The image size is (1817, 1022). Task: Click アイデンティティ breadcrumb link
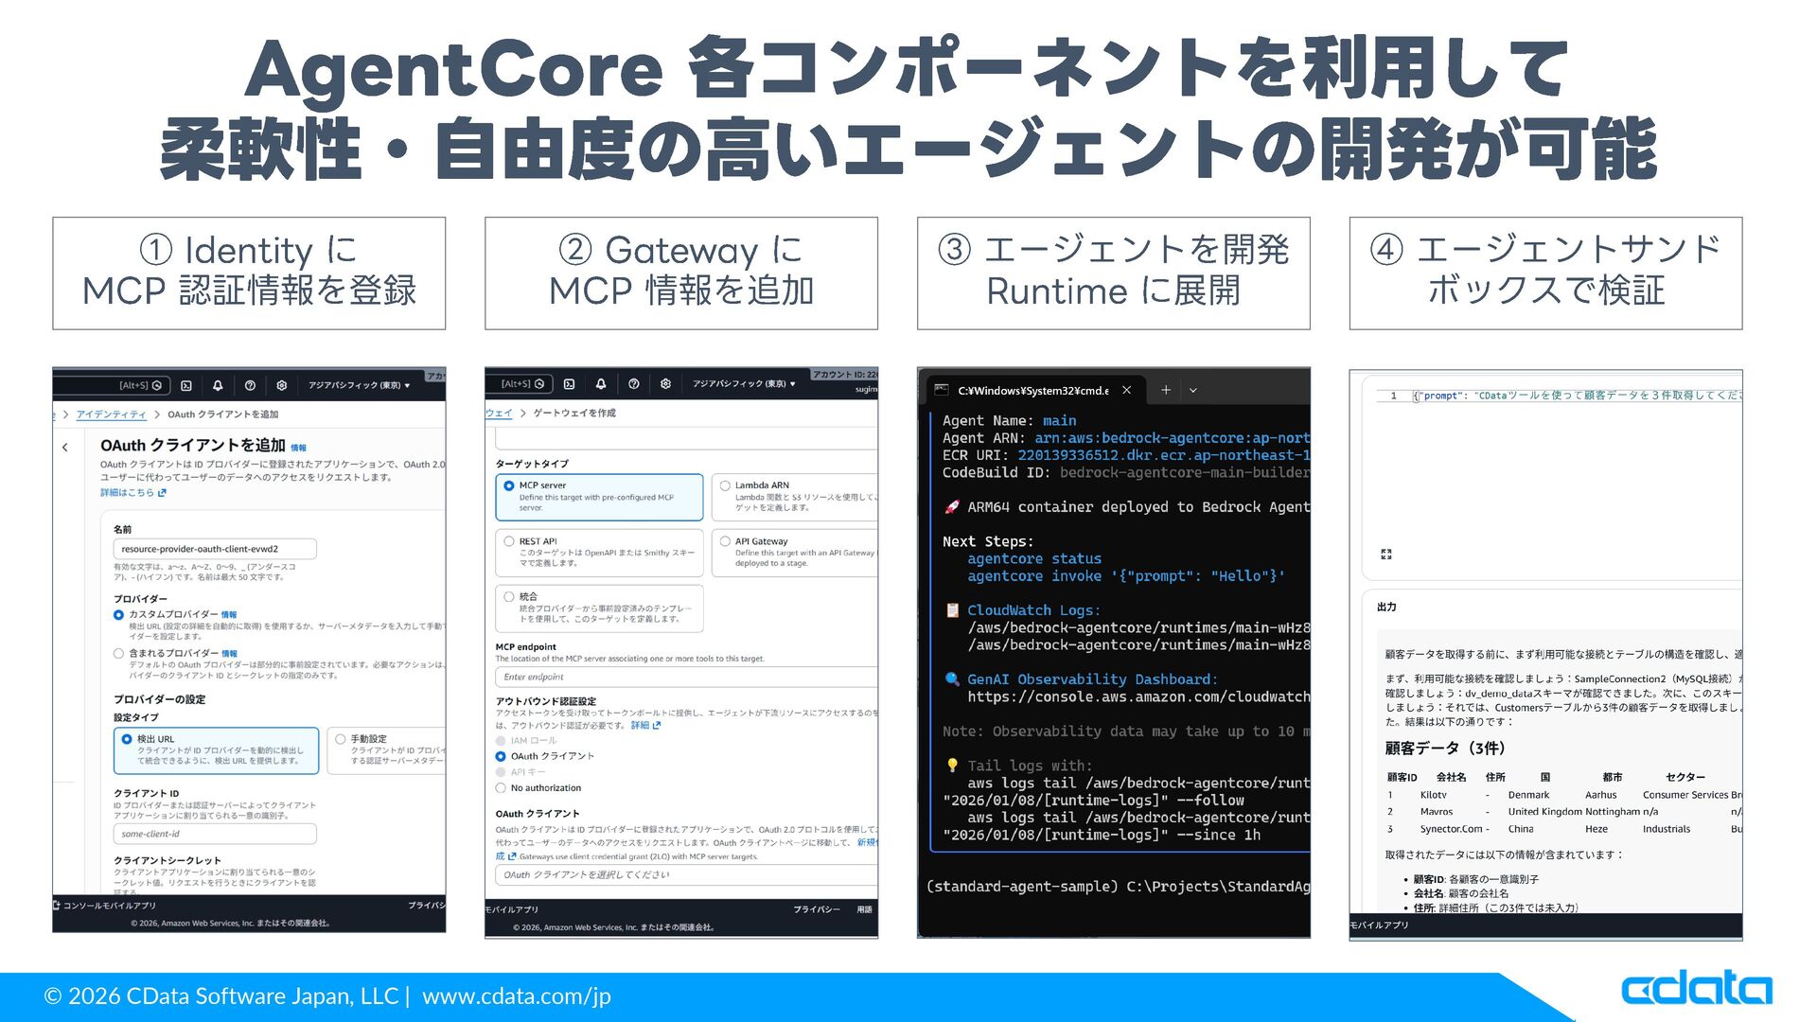click(112, 414)
